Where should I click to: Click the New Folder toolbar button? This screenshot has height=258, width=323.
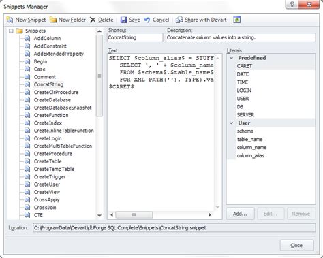point(67,20)
